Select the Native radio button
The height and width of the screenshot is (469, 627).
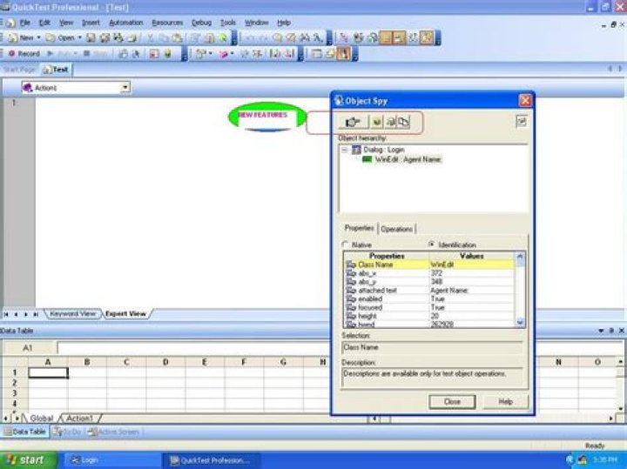[x=346, y=245]
